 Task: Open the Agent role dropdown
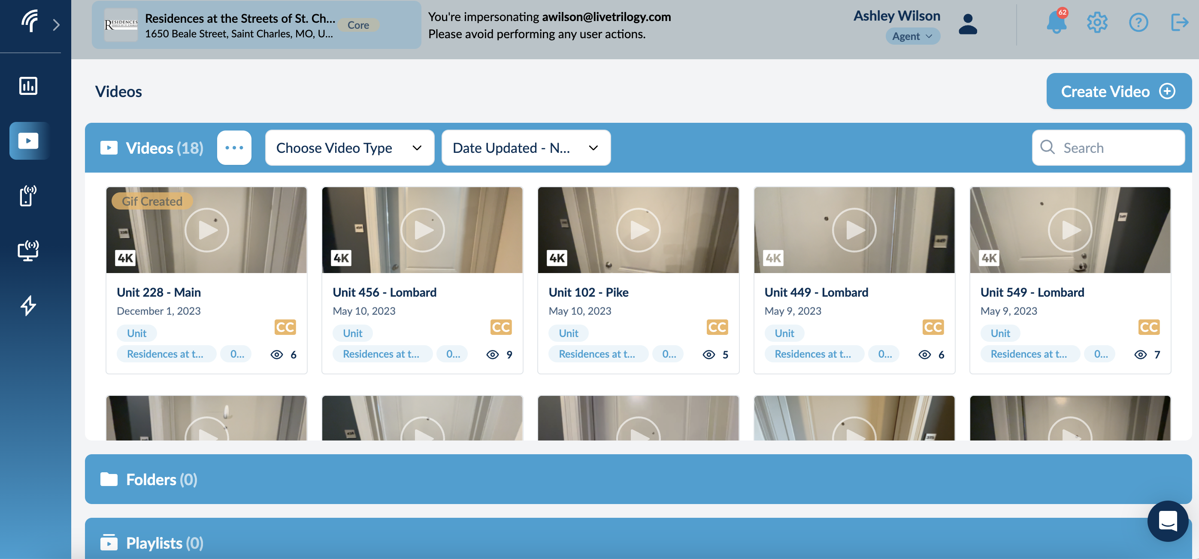pyautogui.click(x=912, y=36)
